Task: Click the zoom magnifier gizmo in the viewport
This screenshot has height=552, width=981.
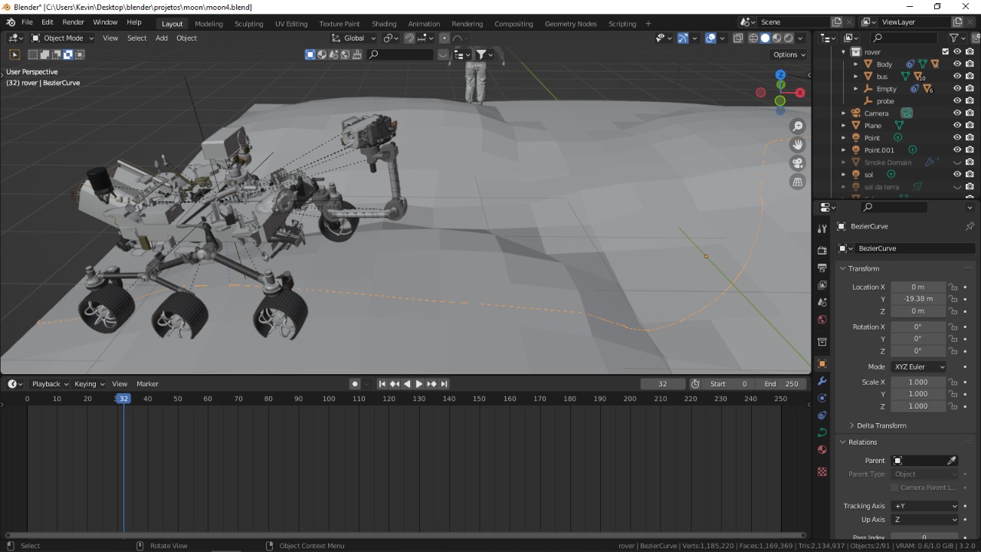Action: click(x=798, y=127)
